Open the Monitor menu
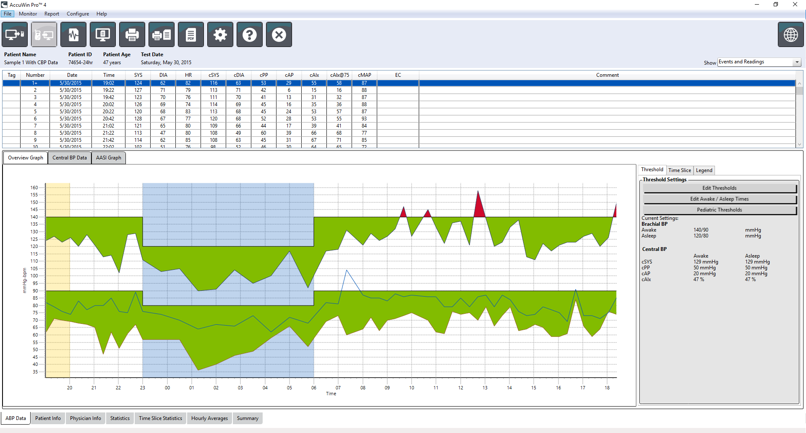The height and width of the screenshot is (433, 806). pos(28,14)
